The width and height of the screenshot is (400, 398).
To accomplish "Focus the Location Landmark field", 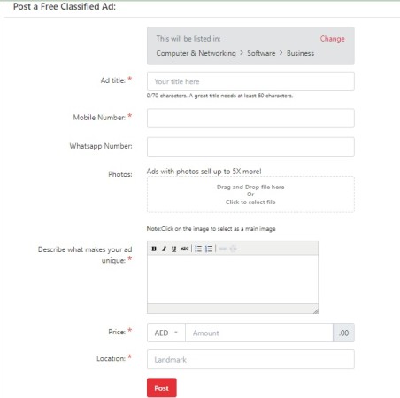I will coord(250,359).
